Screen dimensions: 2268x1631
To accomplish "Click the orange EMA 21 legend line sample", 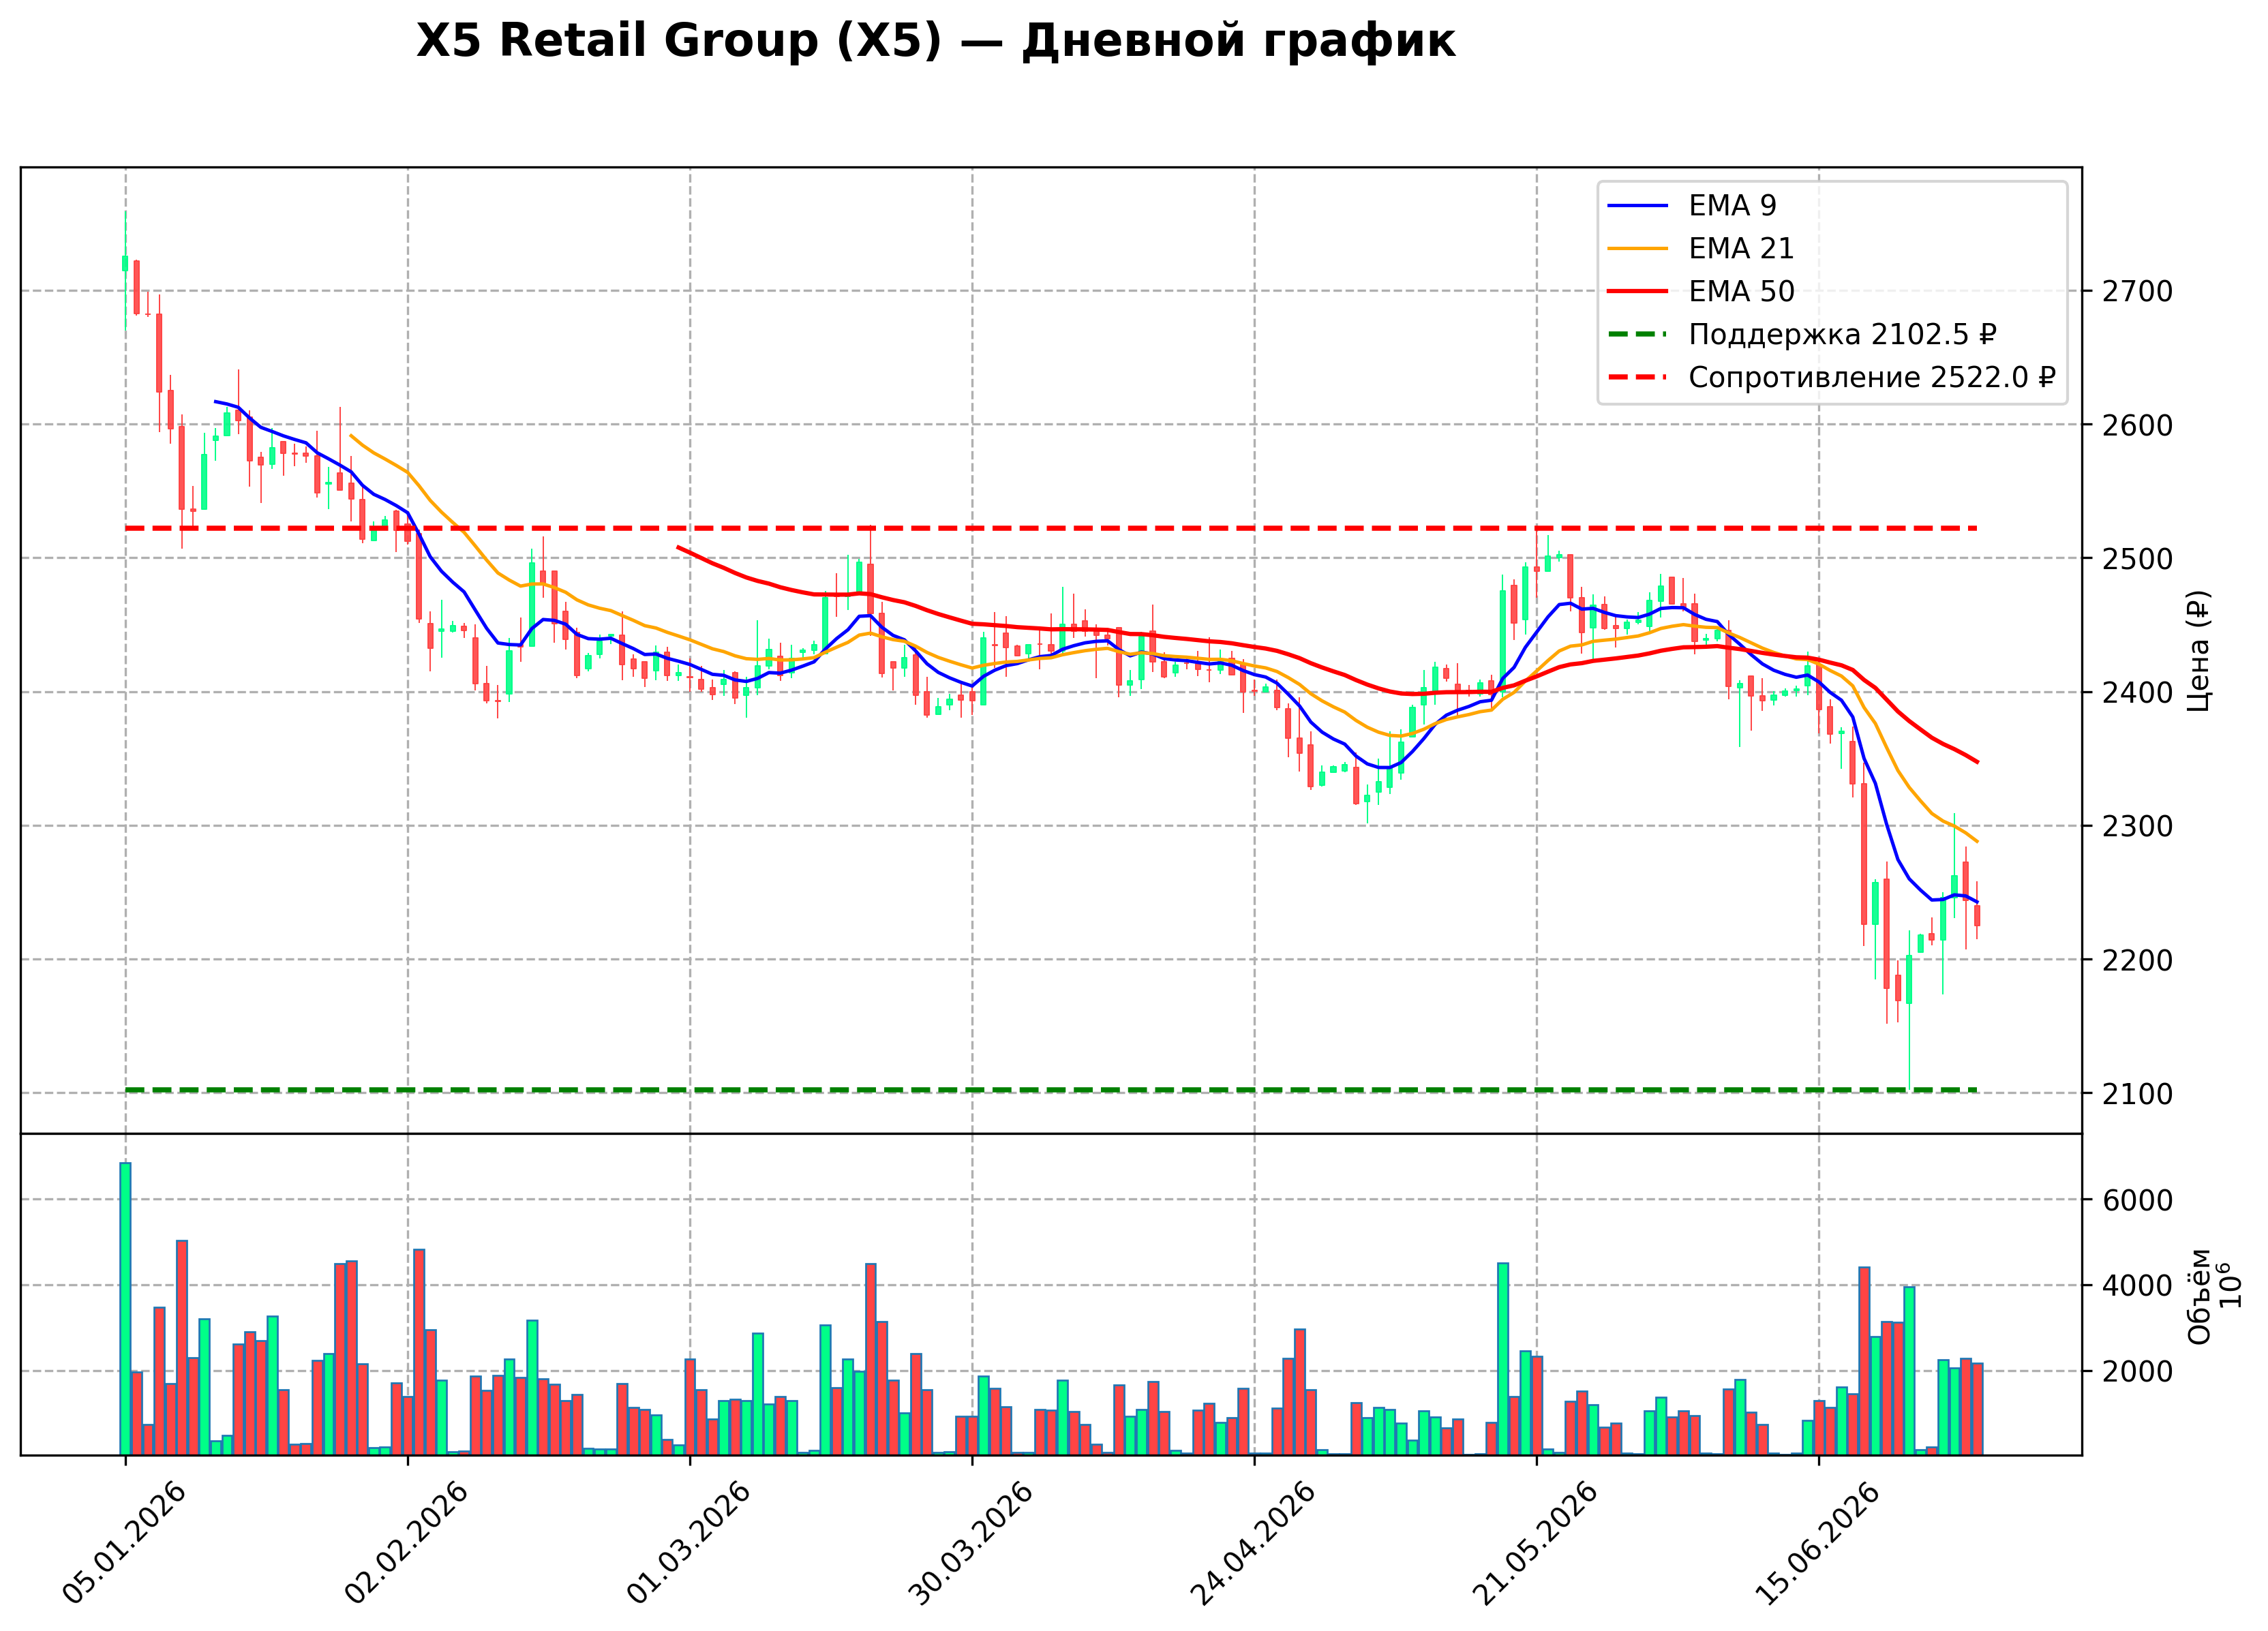I will coord(1638,249).
